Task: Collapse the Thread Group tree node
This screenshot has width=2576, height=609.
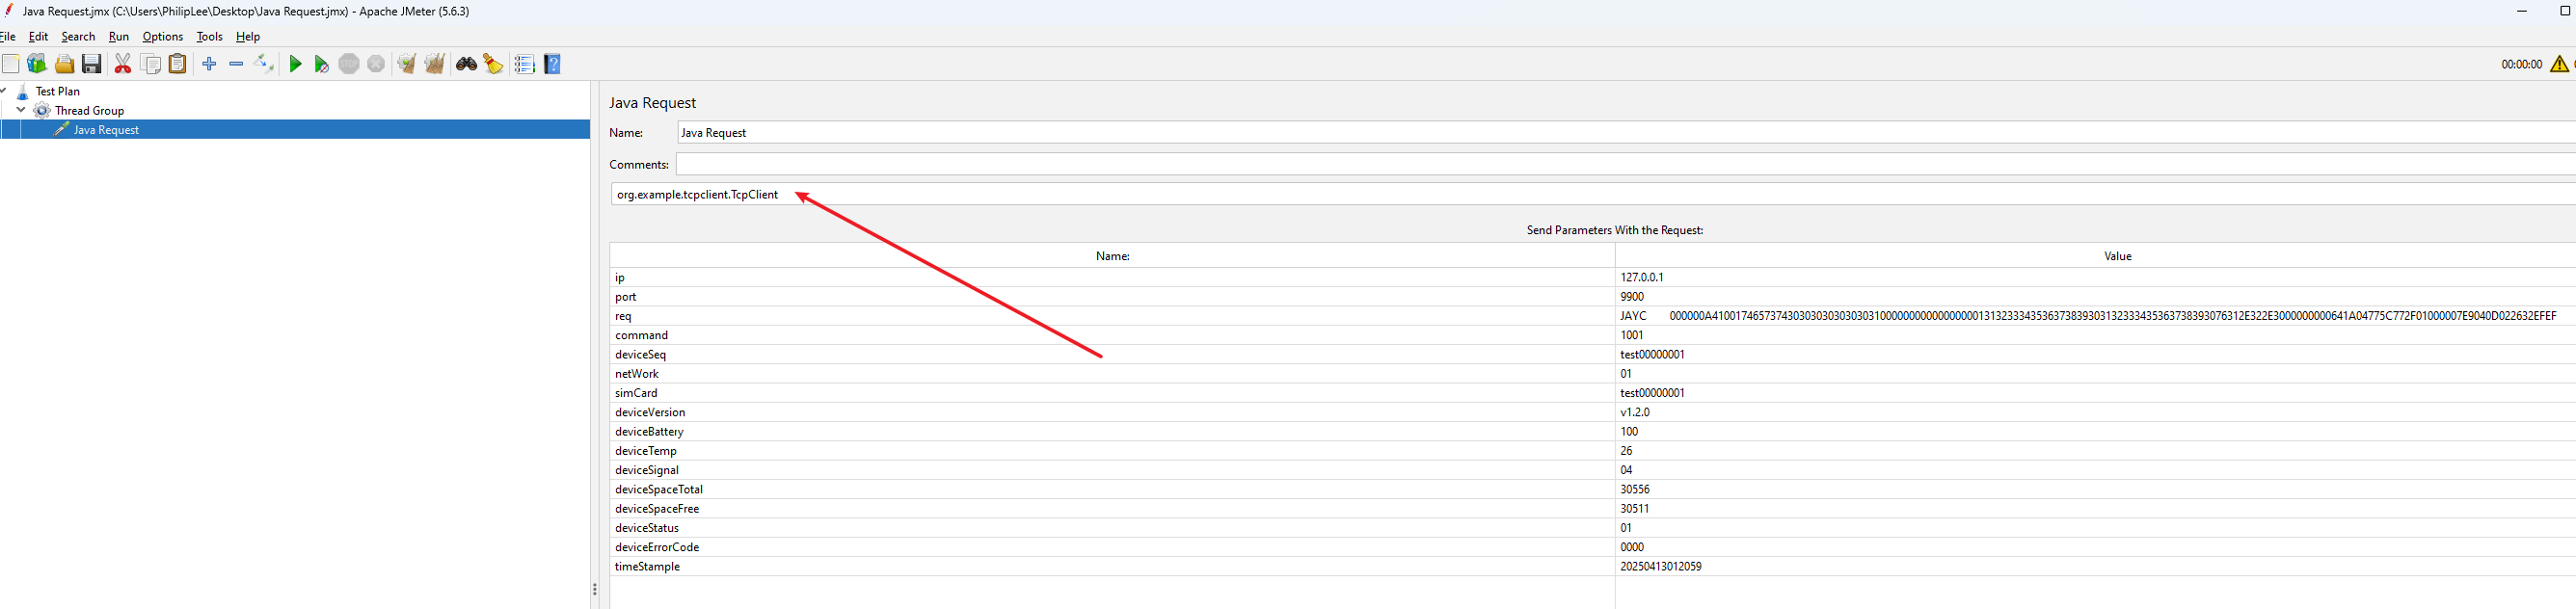Action: (21, 110)
